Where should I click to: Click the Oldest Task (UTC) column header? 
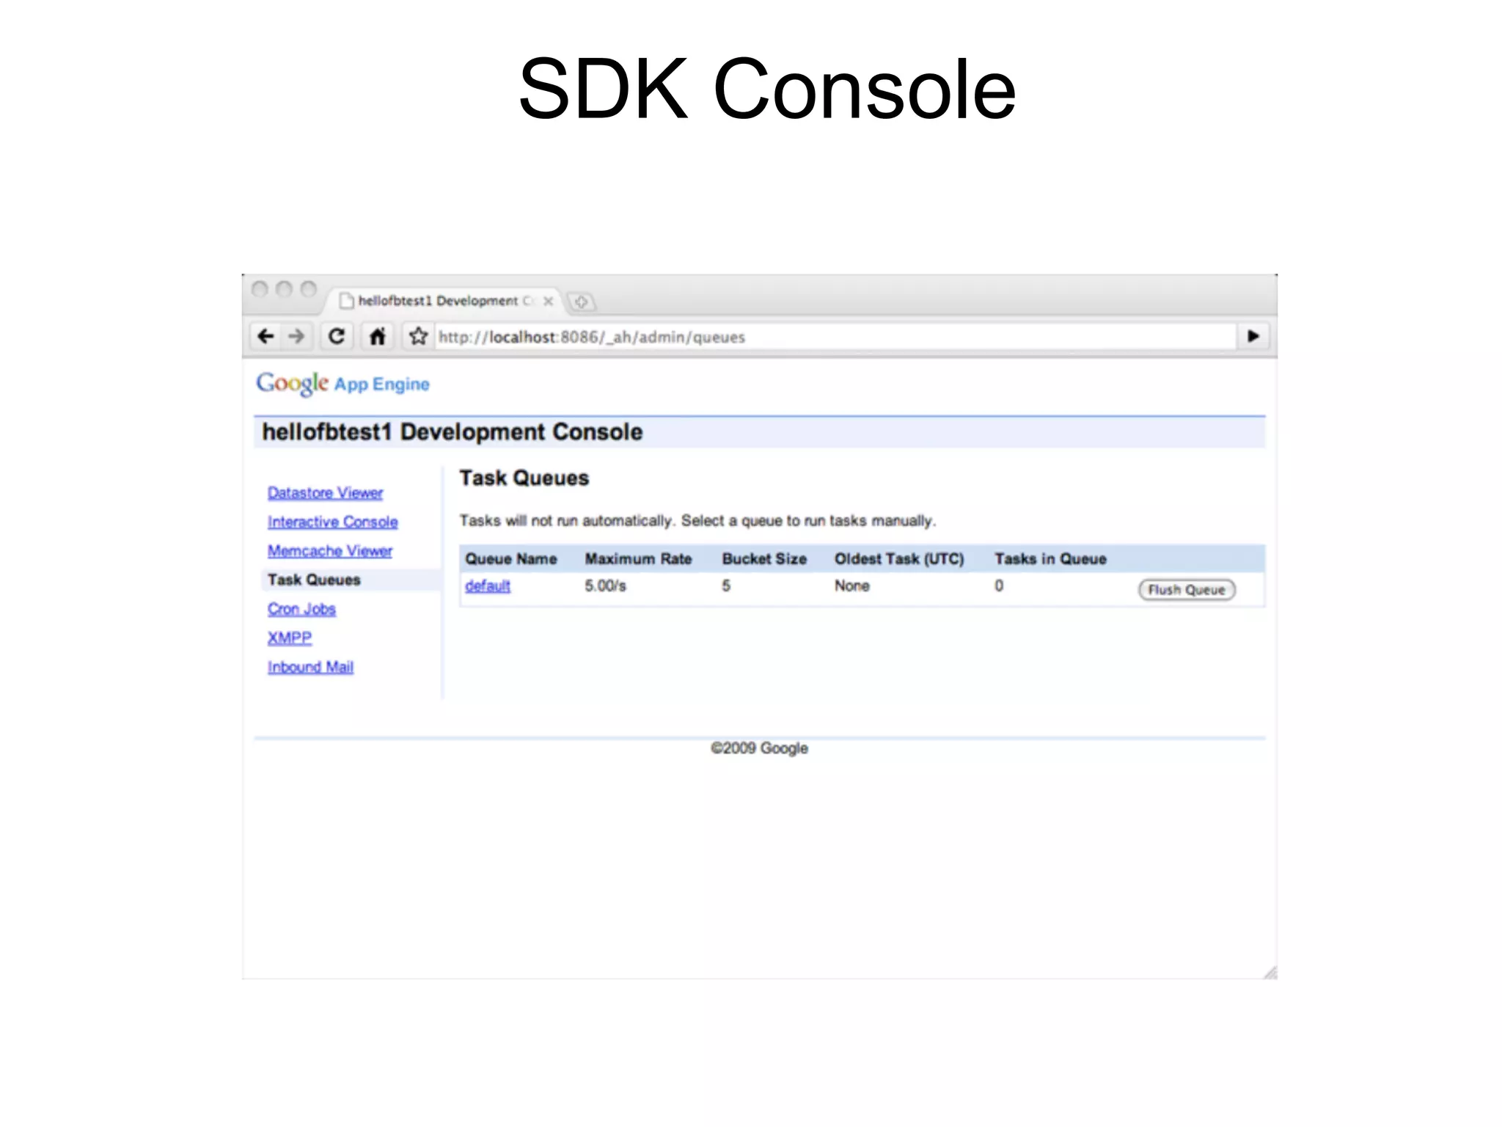[x=899, y=559]
